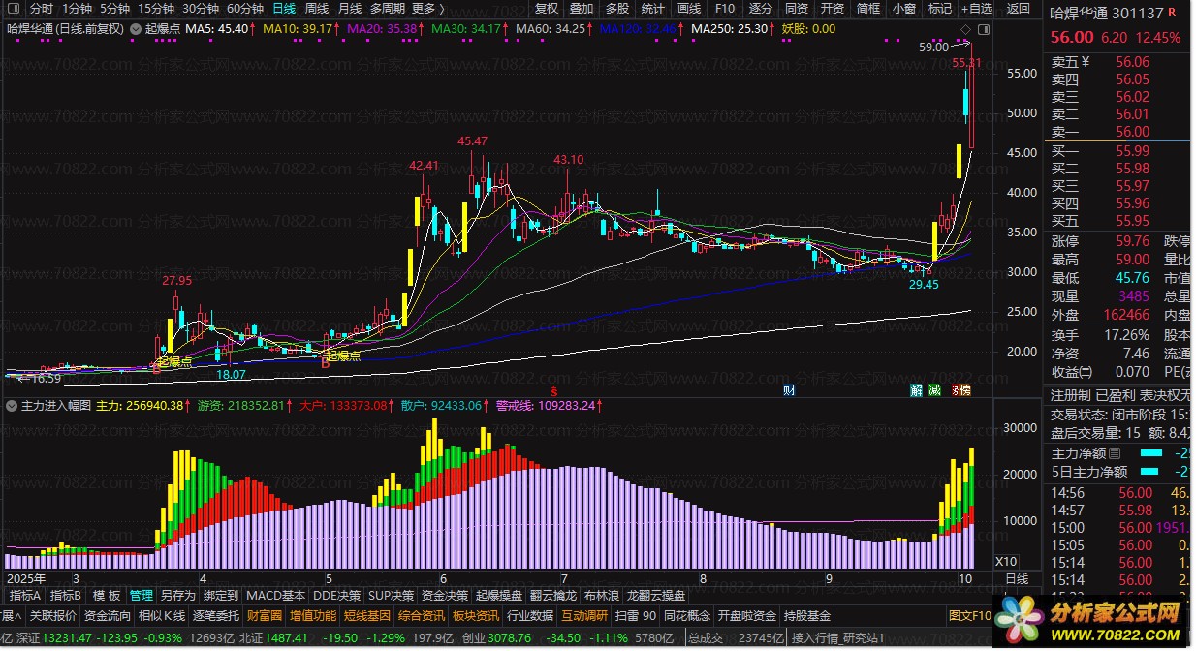Image resolution: width=1196 pixels, height=651 pixels.
Task: Click the 返回 back button
Action: [1018, 9]
